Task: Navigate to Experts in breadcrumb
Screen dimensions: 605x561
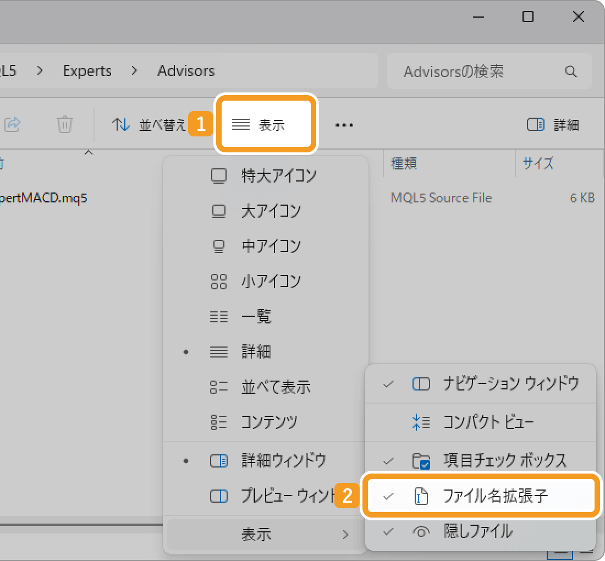Action: 87,71
